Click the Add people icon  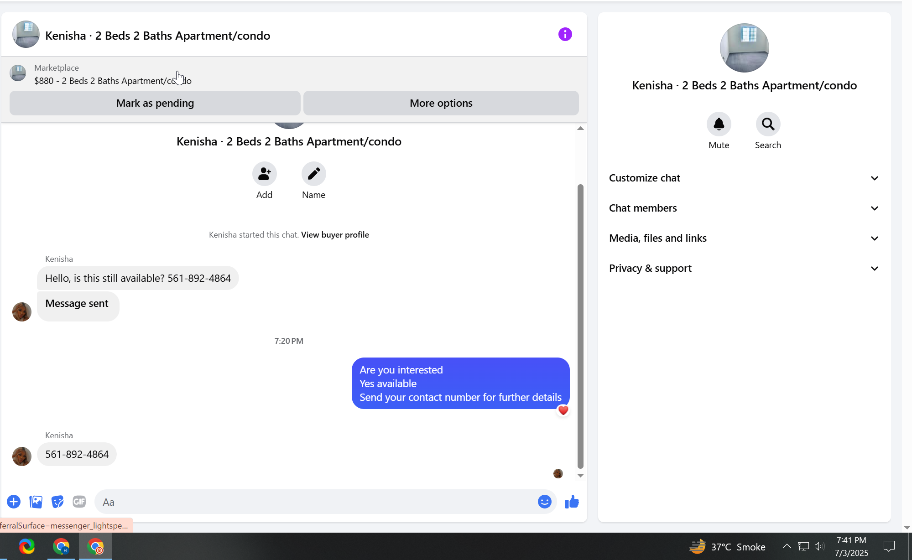(264, 174)
